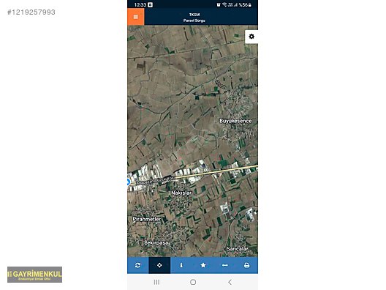386x290 pixels.
Task: Click the Pirahmetler map label
Action: [x=147, y=219]
